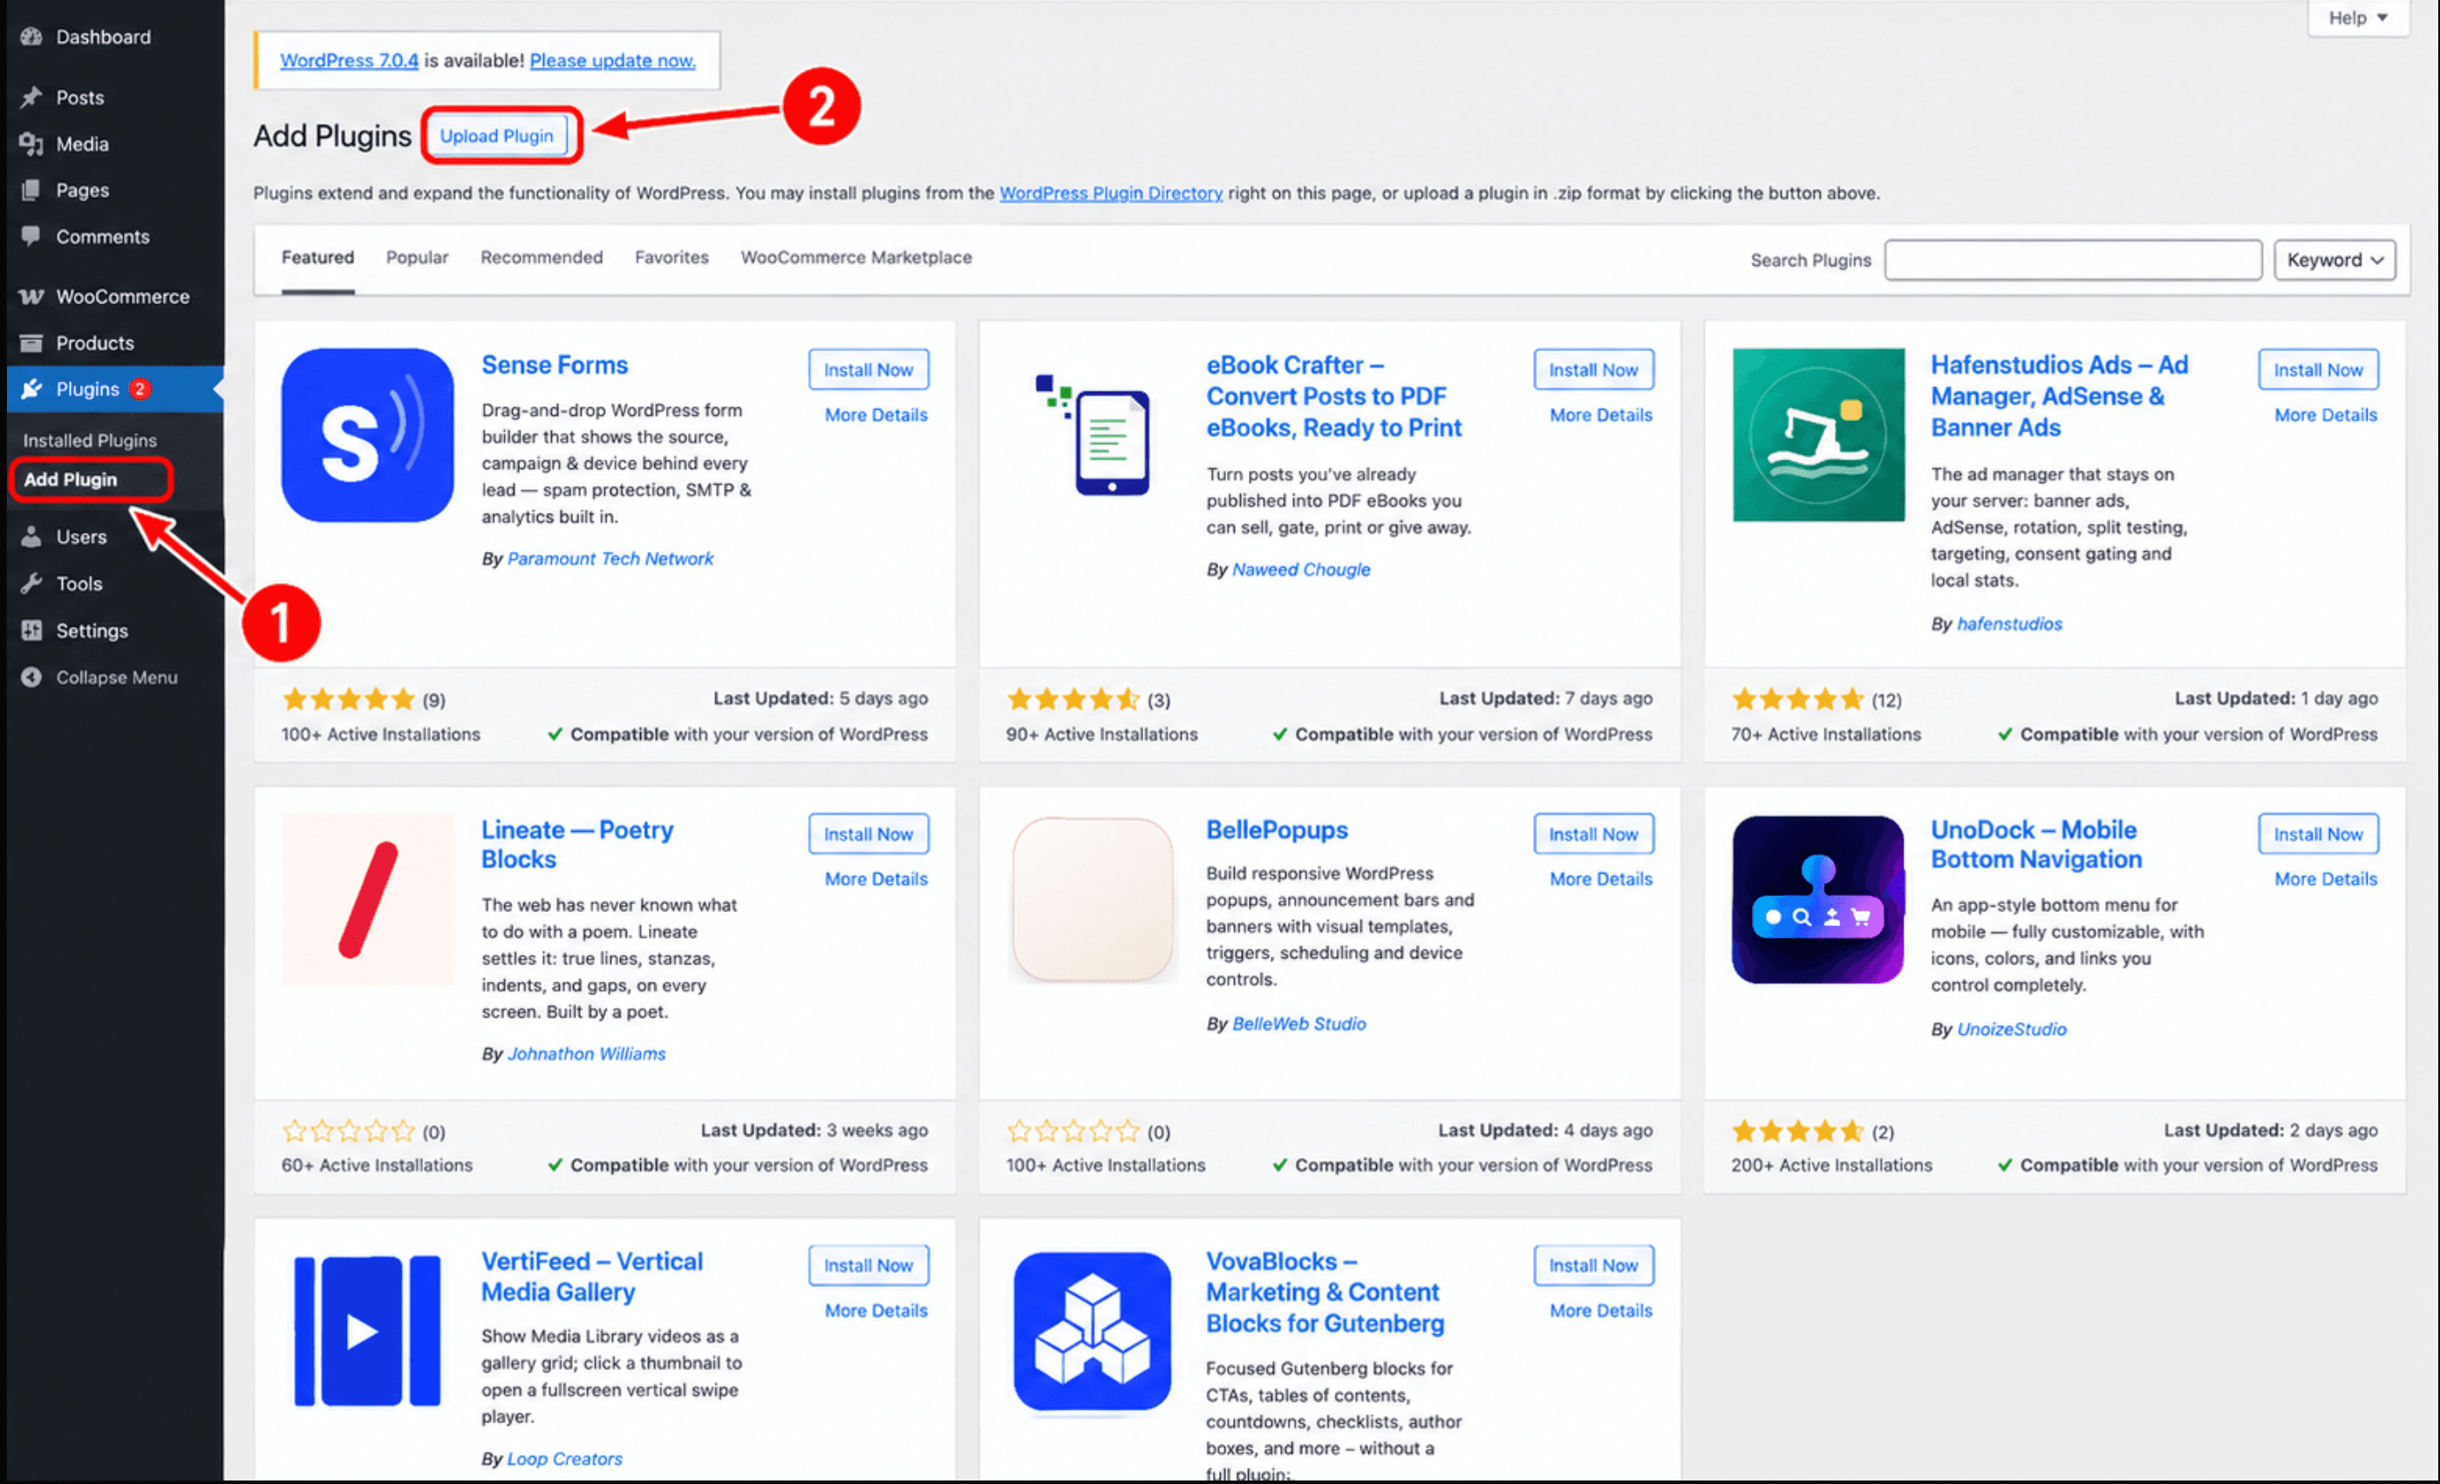Open the Favorites tab
The height and width of the screenshot is (1484, 2440).
point(671,257)
